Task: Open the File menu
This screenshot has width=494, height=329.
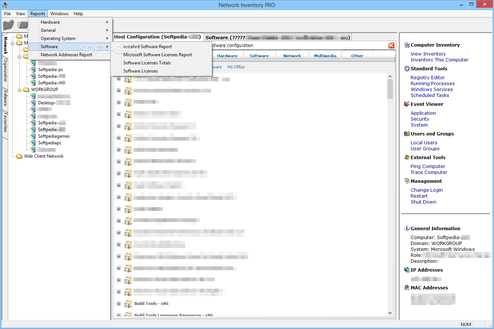Action: point(7,14)
